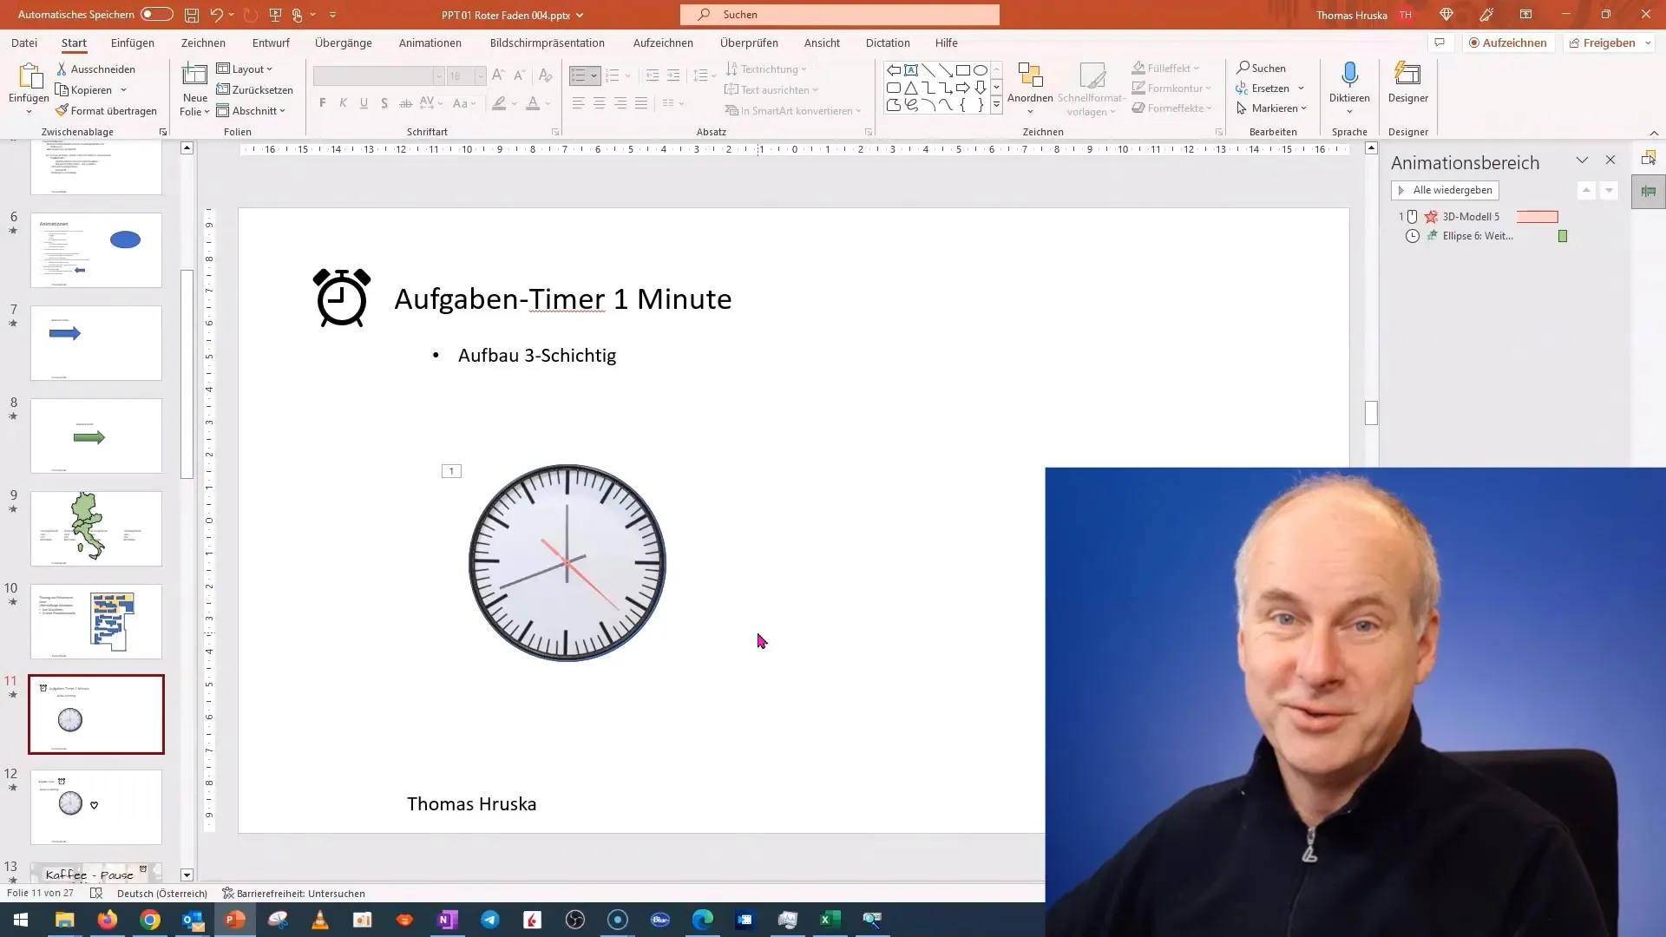Select red color swatch for 3D-Modell 5
1666x937 pixels.
click(1538, 216)
